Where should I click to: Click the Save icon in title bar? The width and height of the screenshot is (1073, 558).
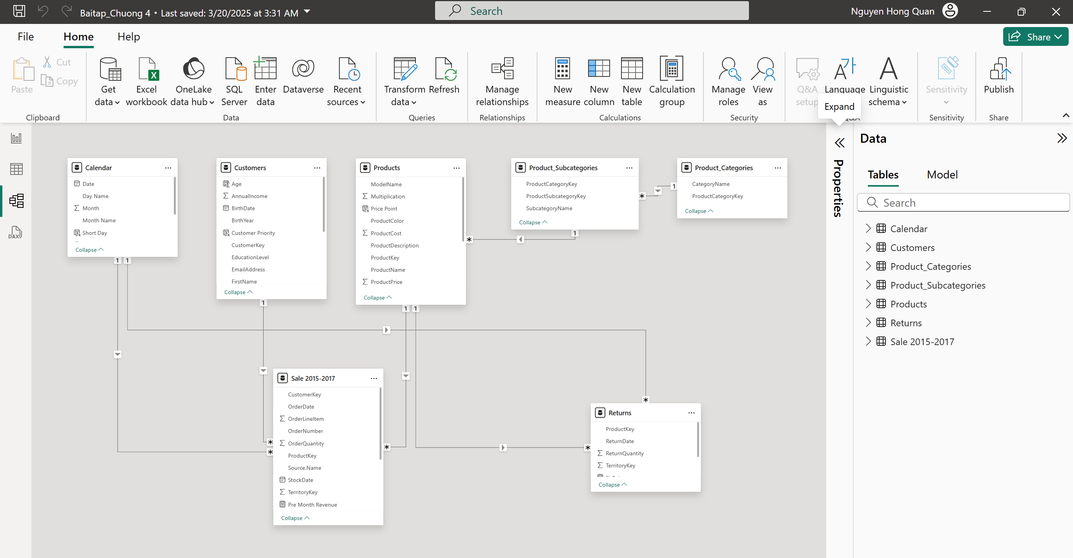[19, 11]
